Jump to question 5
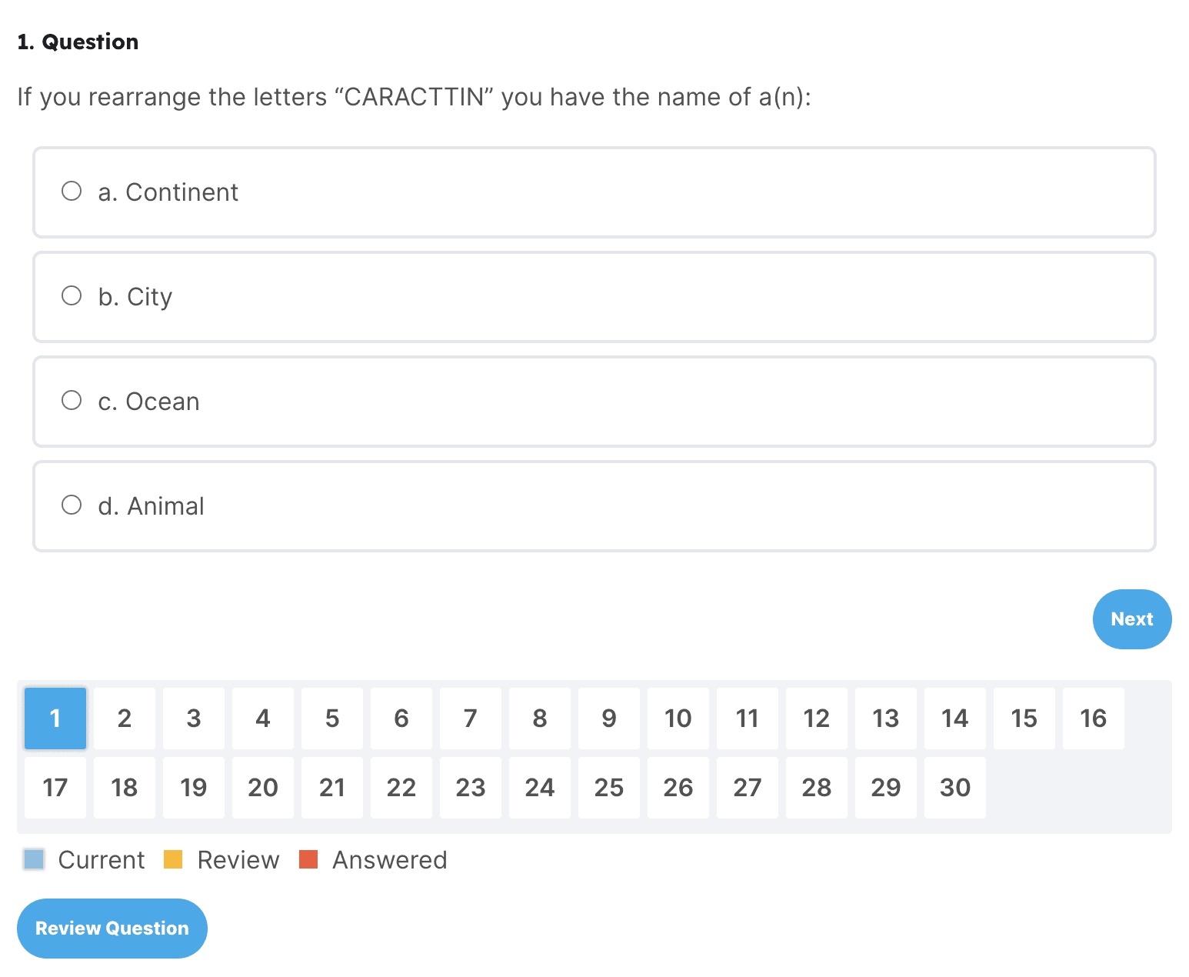Viewport: 1189px width, 977px height. pyautogui.click(x=332, y=719)
